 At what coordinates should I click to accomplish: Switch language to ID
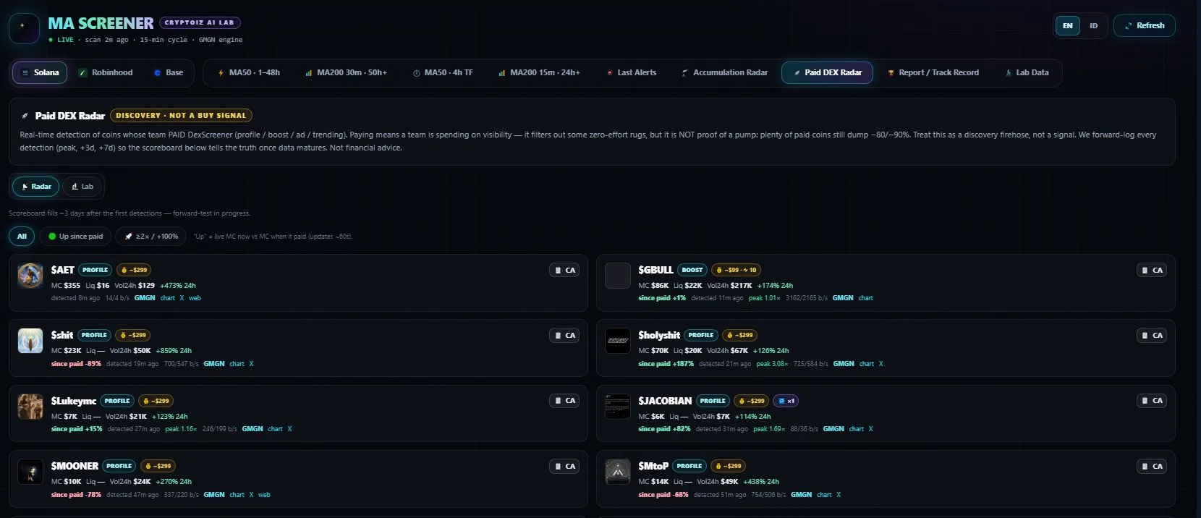coord(1093,26)
